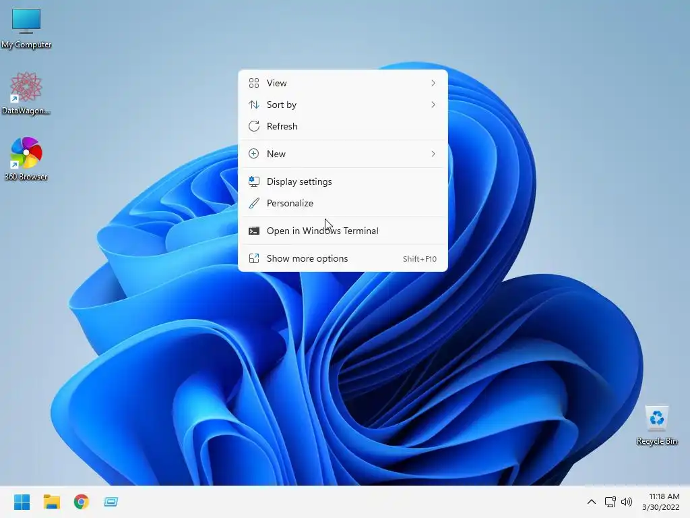The width and height of the screenshot is (690, 518).
Task: Click the Shift+F10 shortcut text
Action: point(420,259)
